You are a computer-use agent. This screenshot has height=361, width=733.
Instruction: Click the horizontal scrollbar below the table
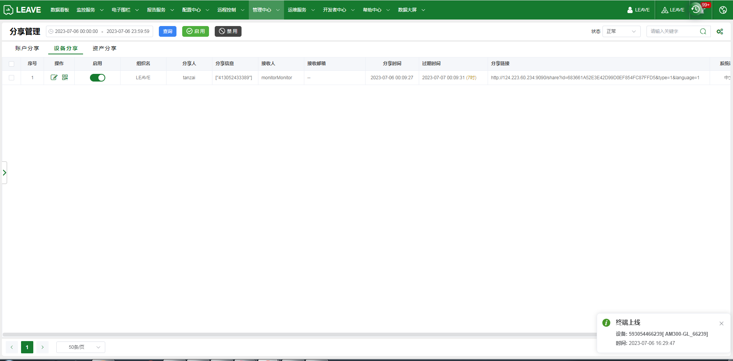(x=299, y=335)
